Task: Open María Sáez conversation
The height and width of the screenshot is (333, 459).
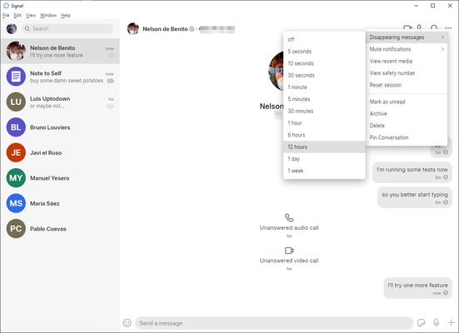Action: [60, 203]
